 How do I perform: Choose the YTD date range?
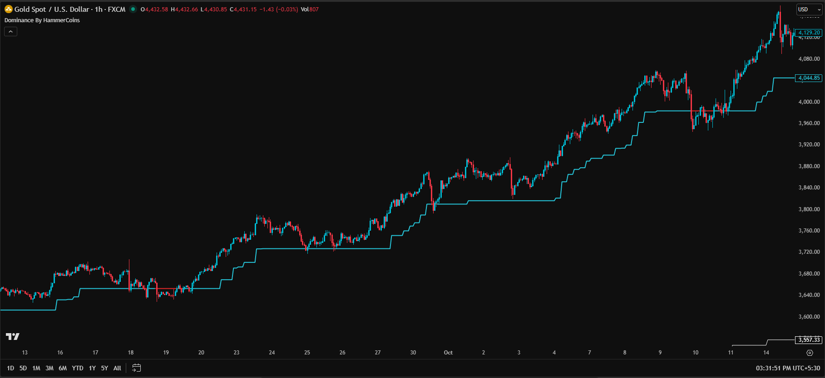[x=78, y=368]
